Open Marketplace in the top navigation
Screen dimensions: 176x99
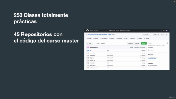[123, 31]
